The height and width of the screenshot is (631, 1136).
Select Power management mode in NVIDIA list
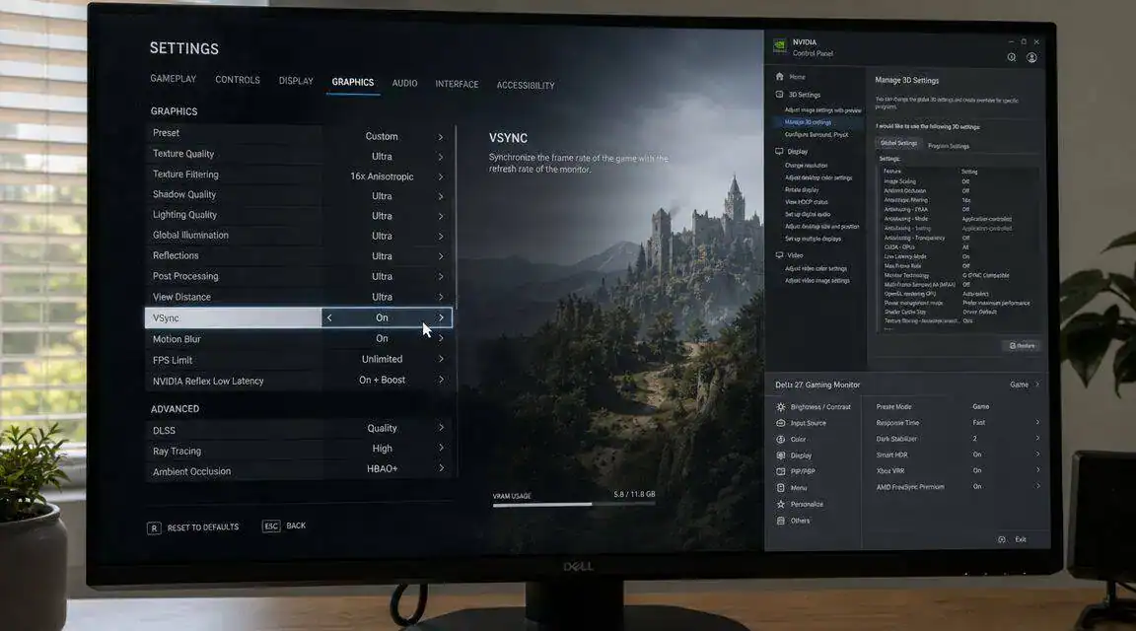tap(958, 303)
